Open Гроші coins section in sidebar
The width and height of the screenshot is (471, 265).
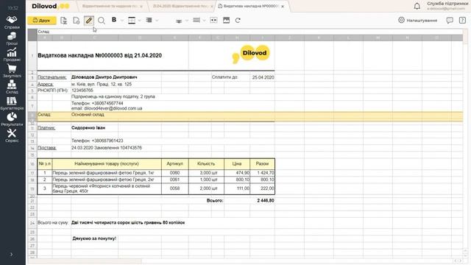(x=12, y=38)
